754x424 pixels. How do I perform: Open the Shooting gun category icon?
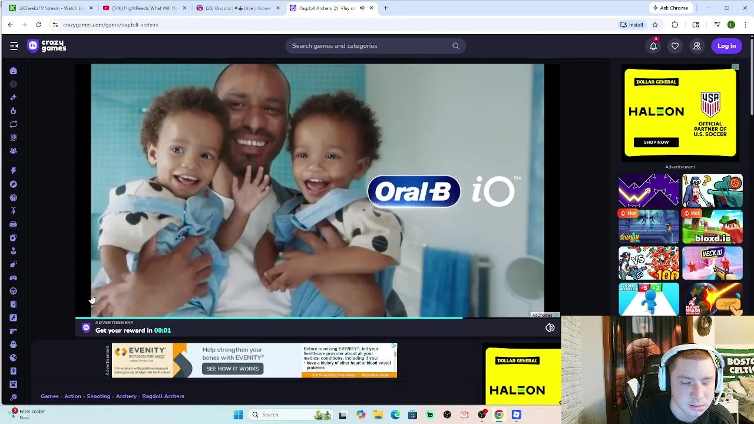point(13,331)
